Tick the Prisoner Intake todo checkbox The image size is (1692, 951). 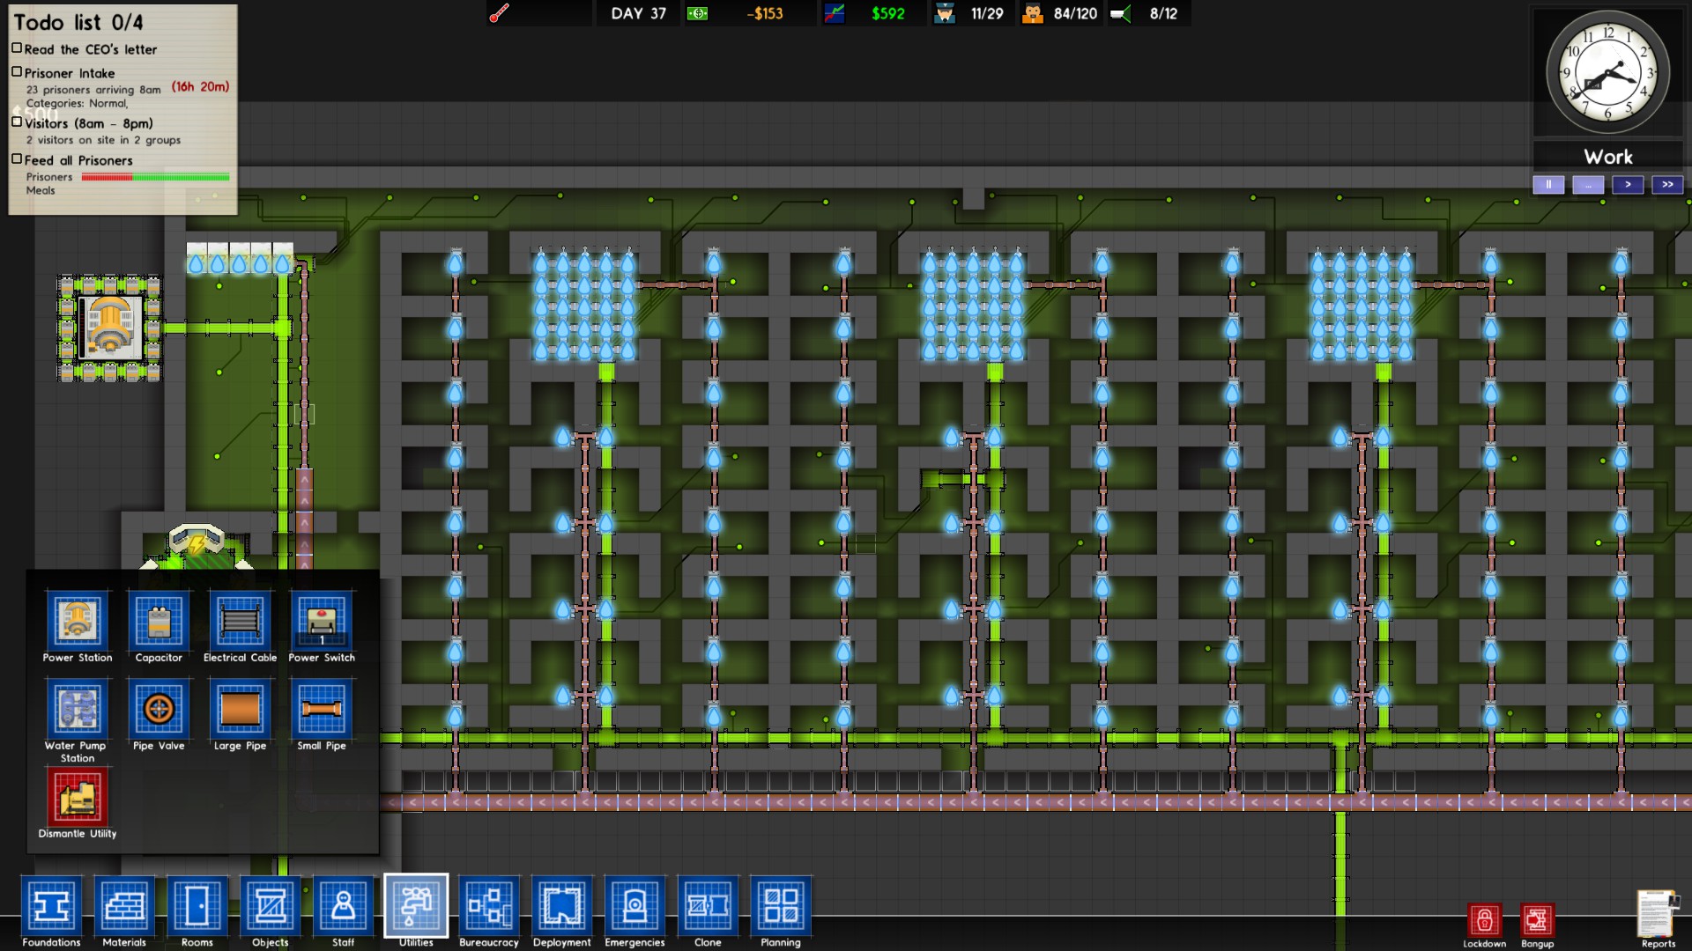pyautogui.click(x=17, y=72)
